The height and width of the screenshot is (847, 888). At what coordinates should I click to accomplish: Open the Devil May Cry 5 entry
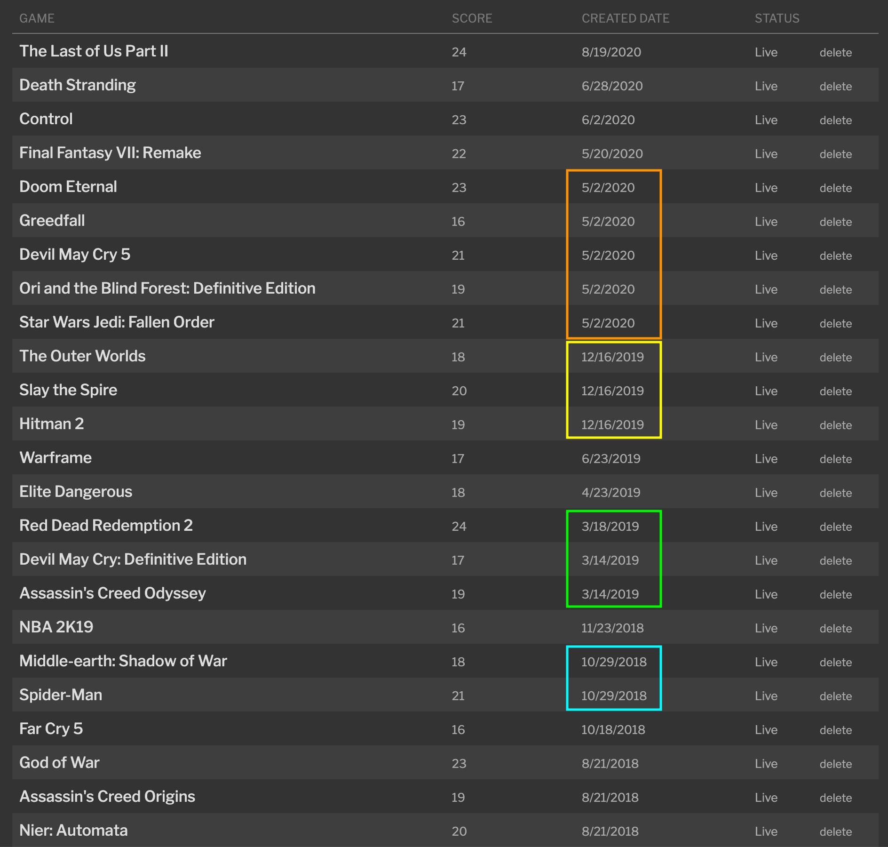click(x=75, y=255)
